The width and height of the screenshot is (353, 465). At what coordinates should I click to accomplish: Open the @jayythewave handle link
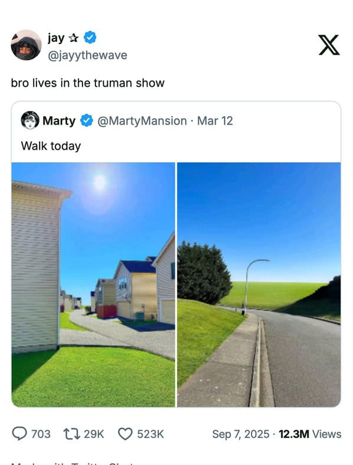[x=87, y=55]
